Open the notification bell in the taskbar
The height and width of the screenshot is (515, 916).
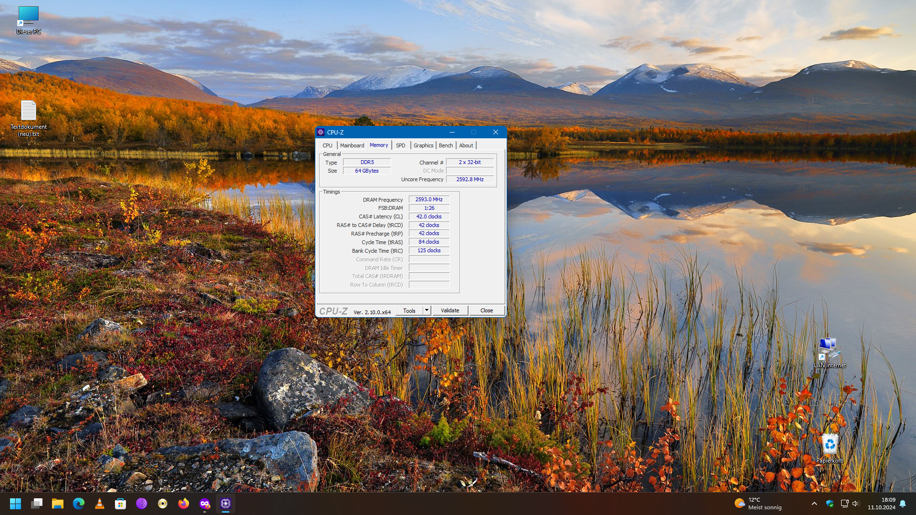[903, 504]
